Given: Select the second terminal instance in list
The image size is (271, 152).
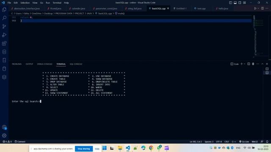Looking at the screenshot, I should coord(267,73).
